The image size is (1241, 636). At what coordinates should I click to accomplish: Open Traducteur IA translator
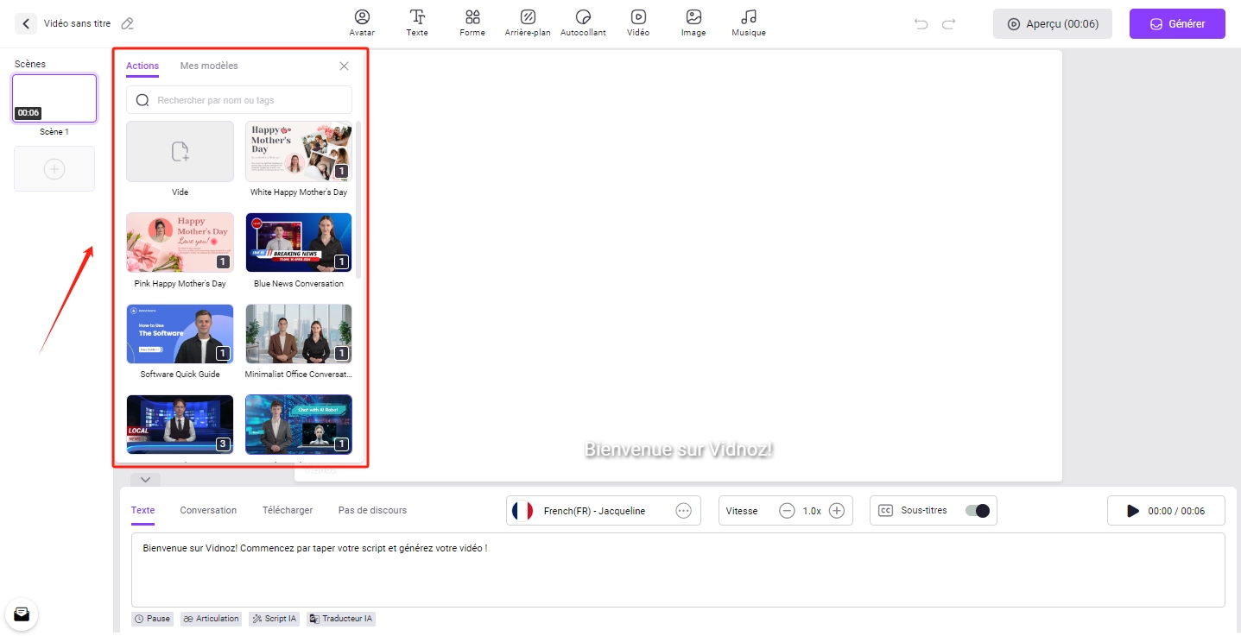click(x=340, y=619)
